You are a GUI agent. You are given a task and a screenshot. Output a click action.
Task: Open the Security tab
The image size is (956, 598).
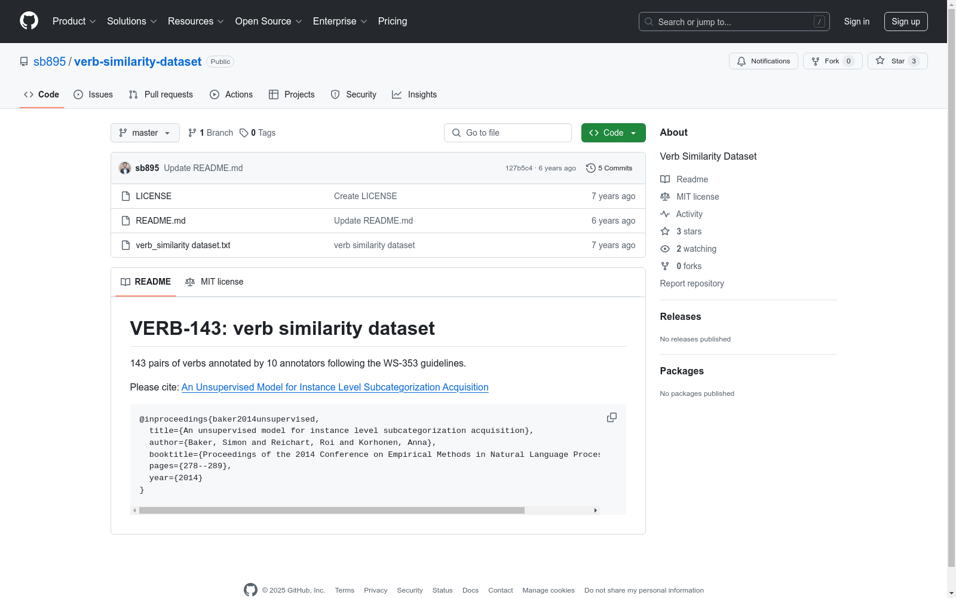tap(354, 94)
